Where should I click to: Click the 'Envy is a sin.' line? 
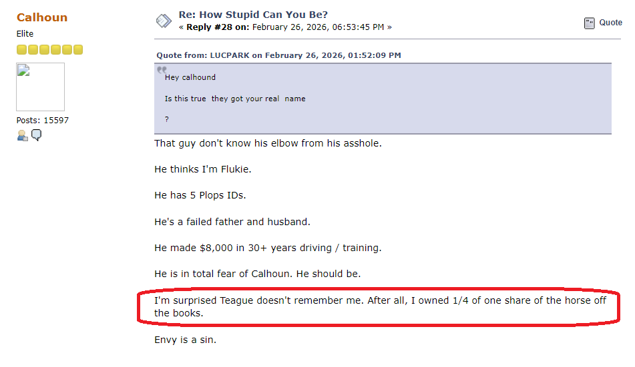click(x=185, y=340)
